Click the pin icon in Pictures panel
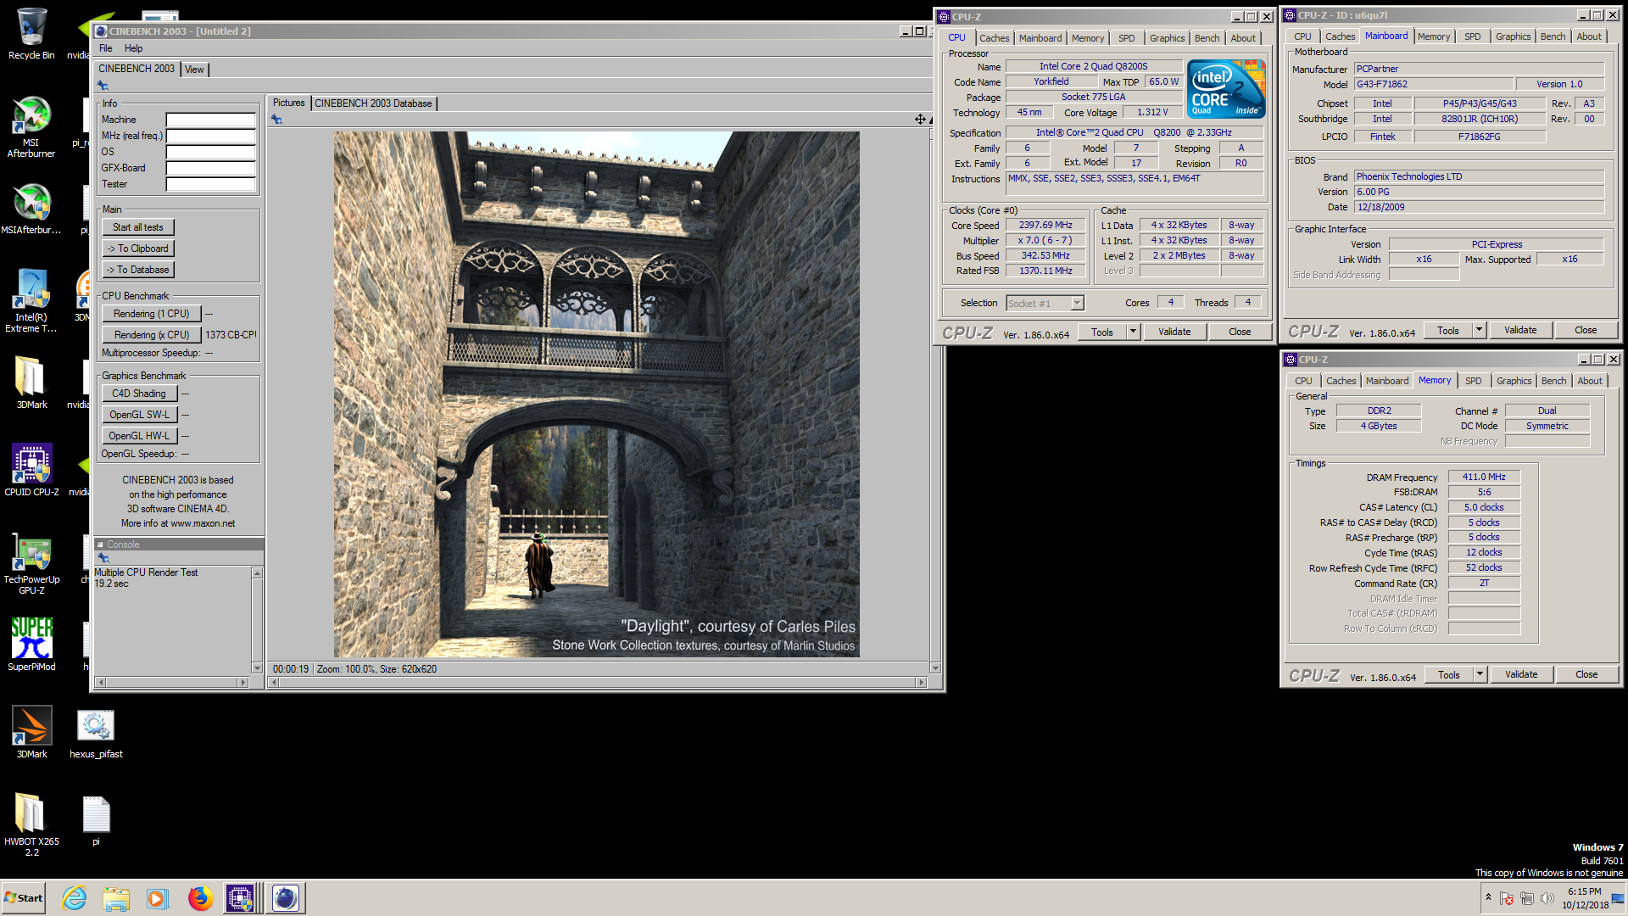Image resolution: width=1628 pixels, height=916 pixels. [276, 120]
